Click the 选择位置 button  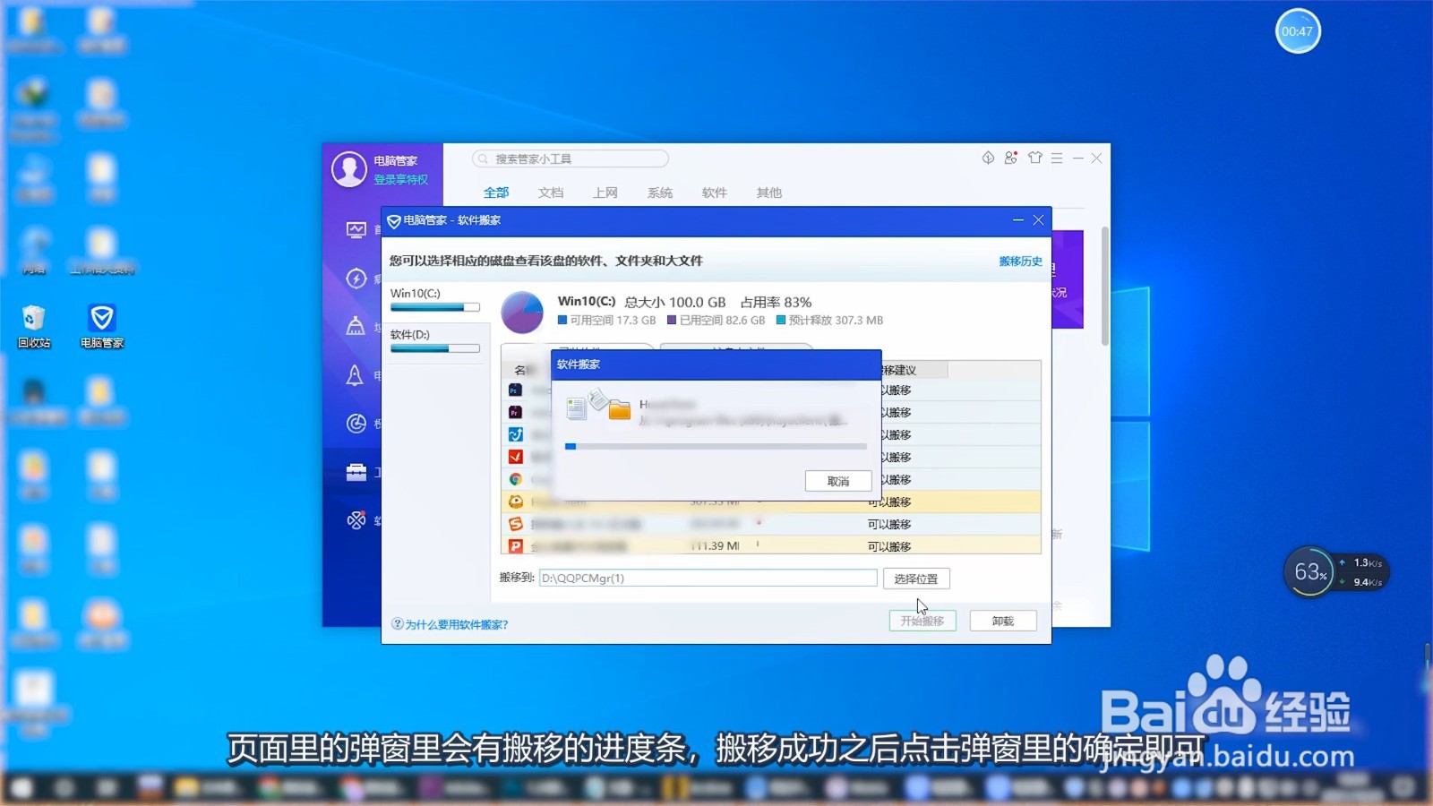click(916, 579)
